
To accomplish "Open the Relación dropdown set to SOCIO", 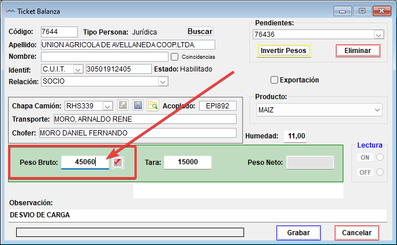I will click(x=162, y=82).
